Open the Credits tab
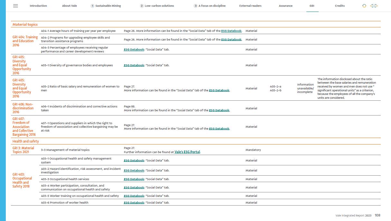Image resolution: width=391 pixels, height=221 pixels. (340, 6)
